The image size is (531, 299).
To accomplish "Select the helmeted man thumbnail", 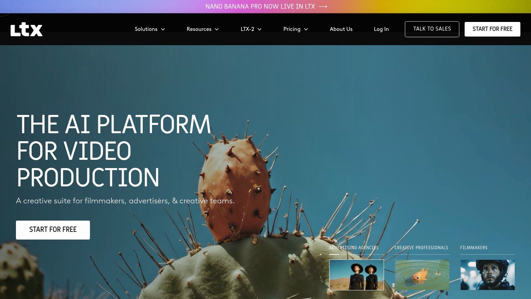I will [488, 275].
